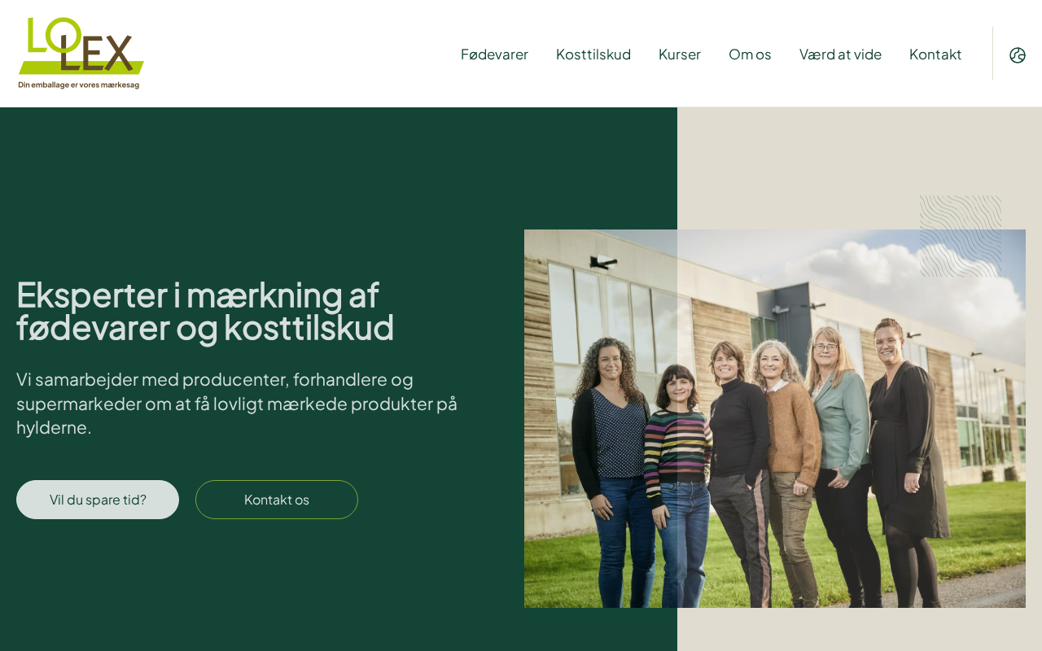Select the Værd at vide item

tap(840, 55)
